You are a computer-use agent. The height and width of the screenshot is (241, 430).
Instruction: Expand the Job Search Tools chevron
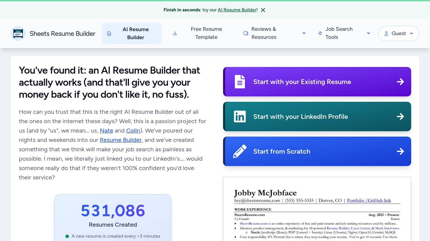click(369, 33)
